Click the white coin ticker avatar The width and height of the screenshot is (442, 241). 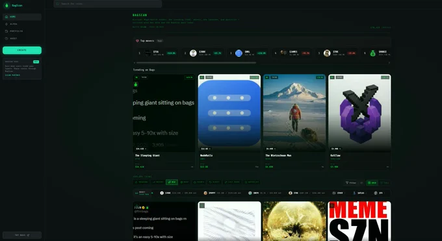coord(162,193)
